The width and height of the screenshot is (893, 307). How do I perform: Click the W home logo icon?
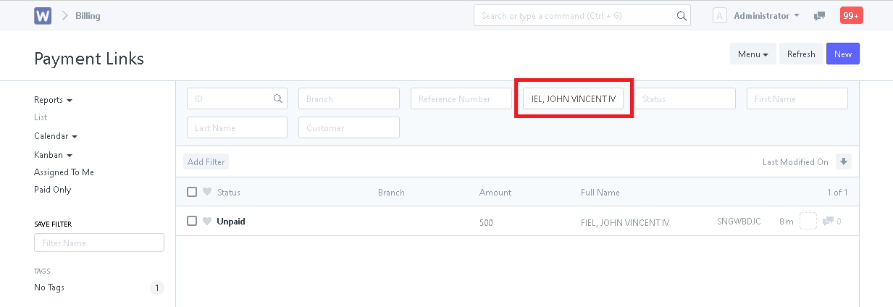(x=43, y=15)
